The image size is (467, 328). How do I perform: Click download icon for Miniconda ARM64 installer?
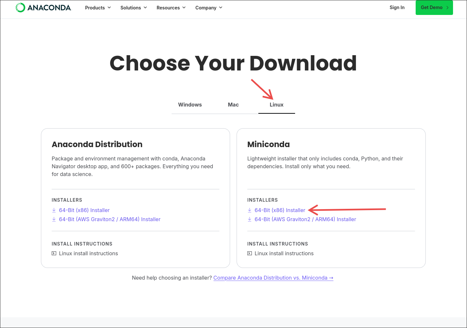[250, 219]
